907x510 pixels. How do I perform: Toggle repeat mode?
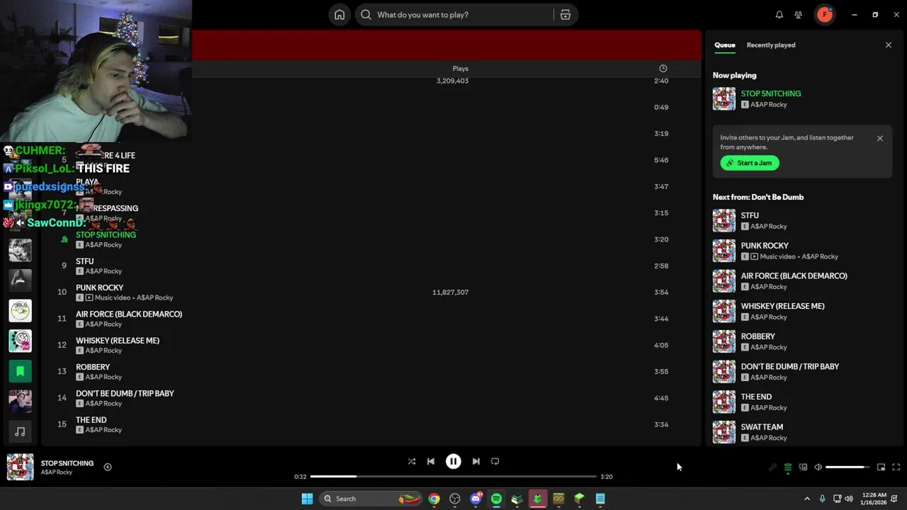495,461
